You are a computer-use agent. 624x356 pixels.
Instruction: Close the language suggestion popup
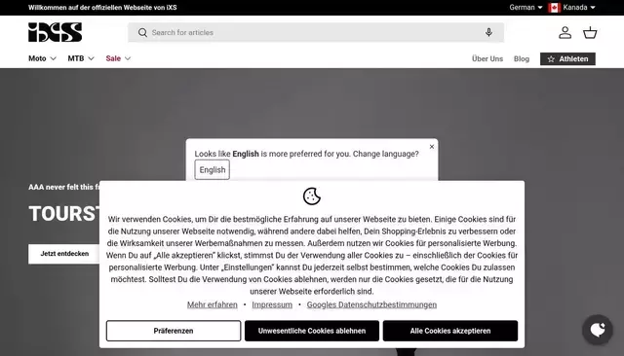(x=432, y=147)
